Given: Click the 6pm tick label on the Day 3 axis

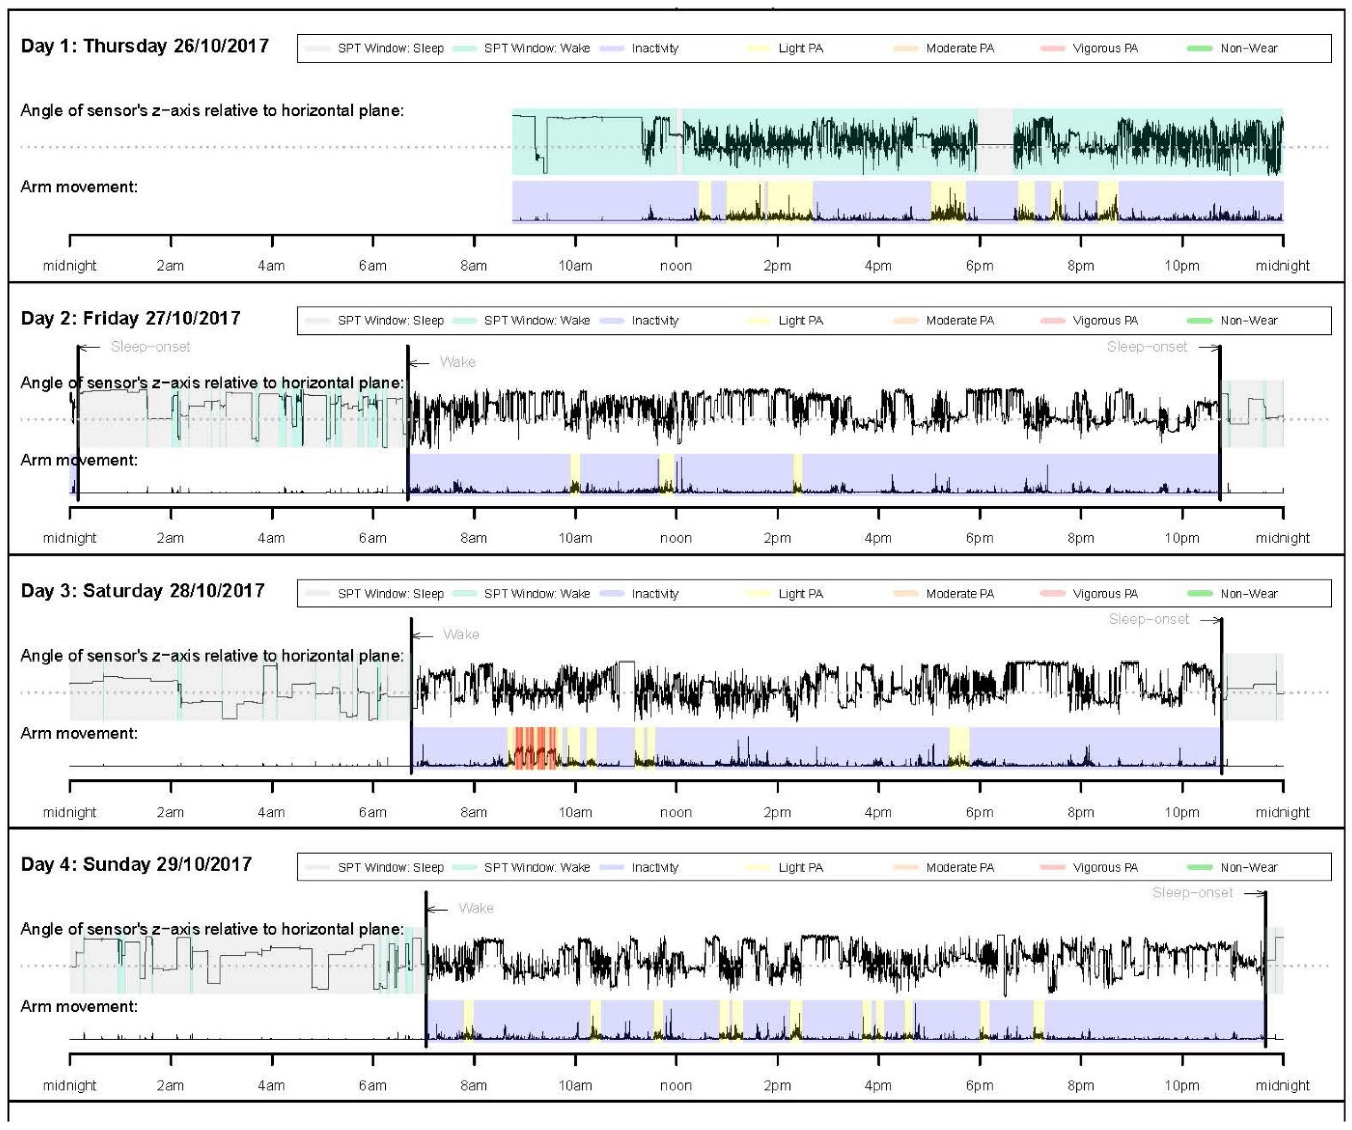Looking at the screenshot, I should coord(979,812).
